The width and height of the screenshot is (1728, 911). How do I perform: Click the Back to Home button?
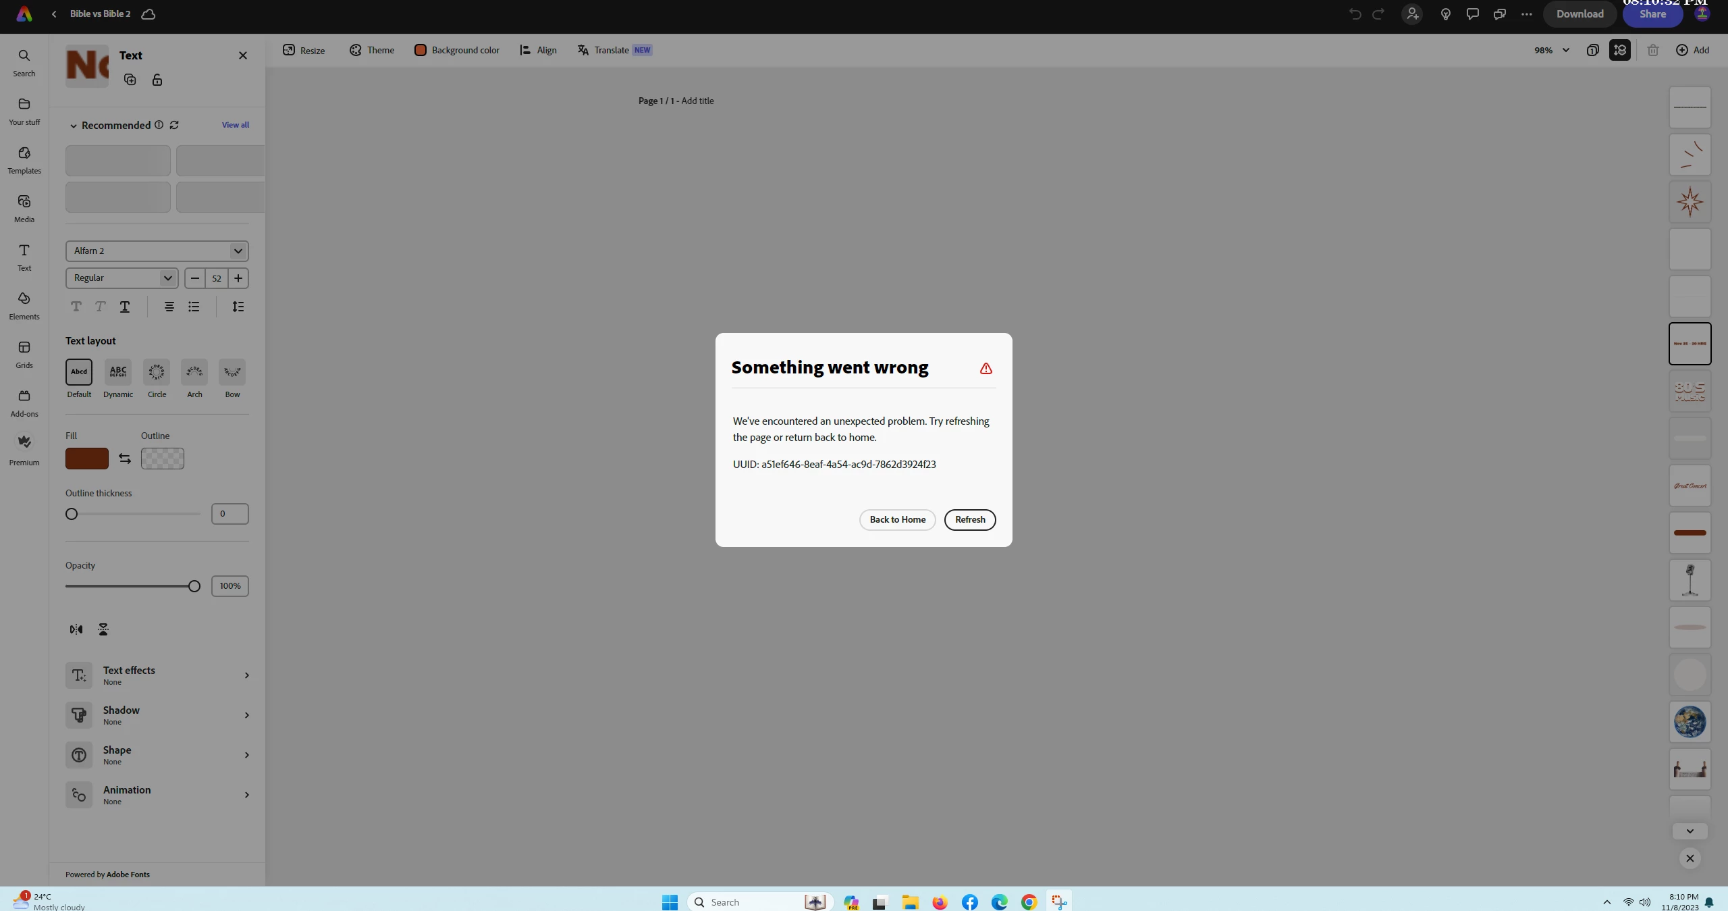[897, 519]
